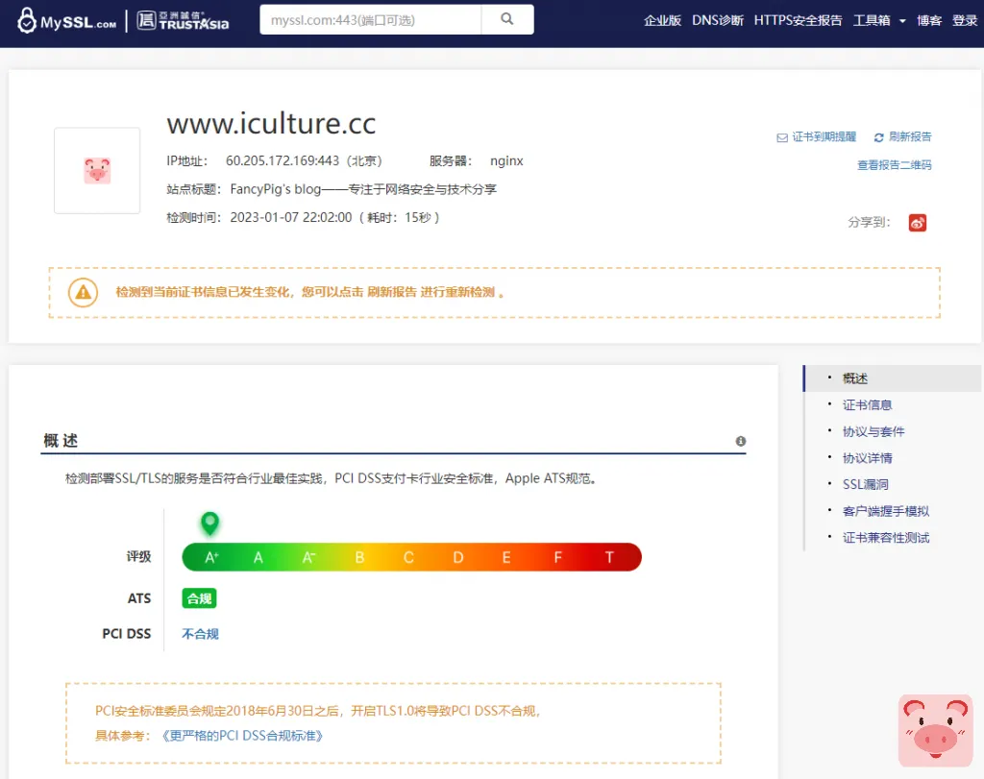Expand the 工具箱 dropdown menu
Screen dimensions: 984x779
pos(879,21)
